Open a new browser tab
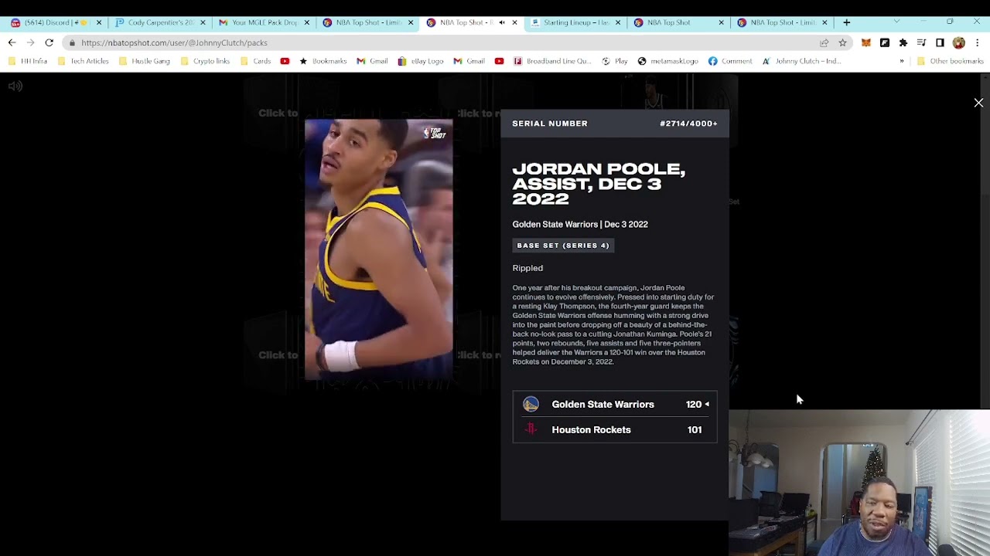The width and height of the screenshot is (990, 556). click(847, 22)
